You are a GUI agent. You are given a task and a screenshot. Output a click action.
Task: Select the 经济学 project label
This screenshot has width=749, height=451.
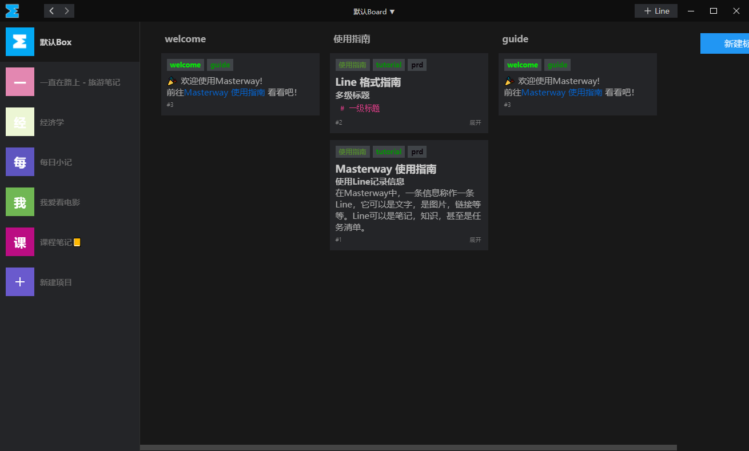(x=52, y=122)
